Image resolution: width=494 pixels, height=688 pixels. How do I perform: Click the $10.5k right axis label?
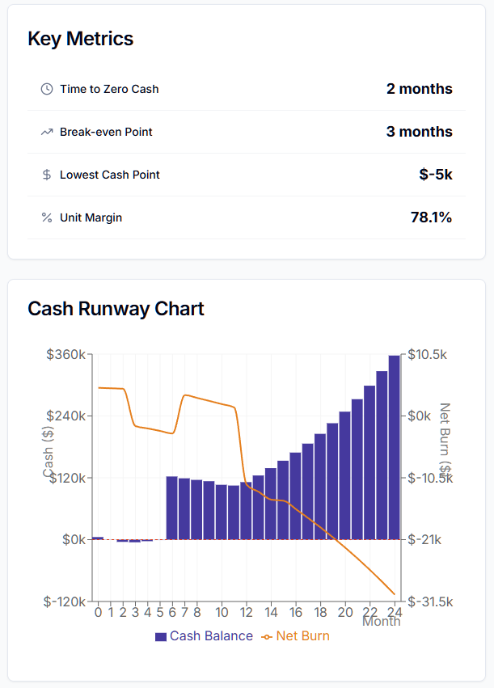(427, 354)
